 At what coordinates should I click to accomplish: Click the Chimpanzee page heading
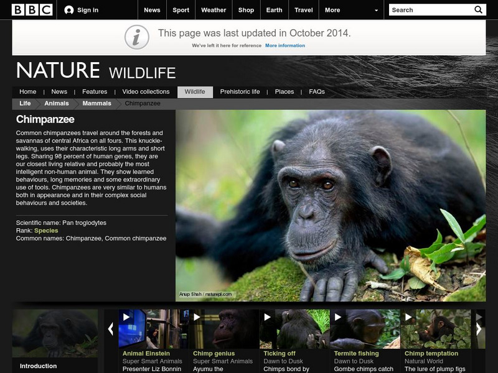[45, 119]
